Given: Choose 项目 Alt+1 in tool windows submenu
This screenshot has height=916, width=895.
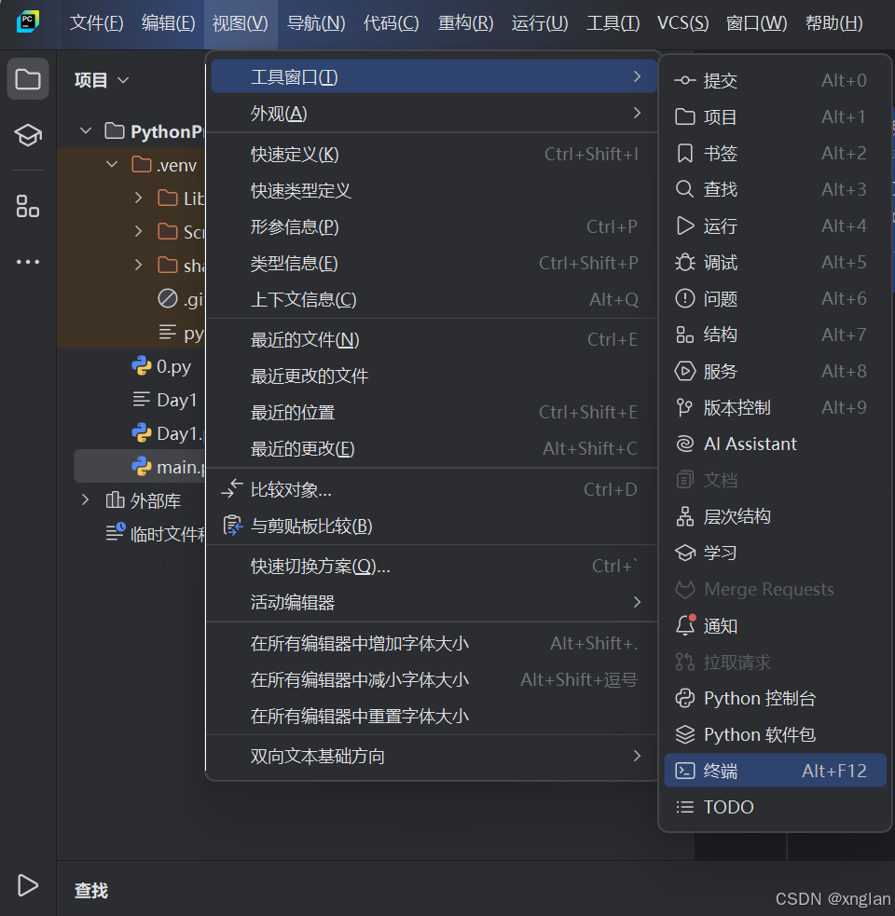Looking at the screenshot, I should tap(775, 116).
